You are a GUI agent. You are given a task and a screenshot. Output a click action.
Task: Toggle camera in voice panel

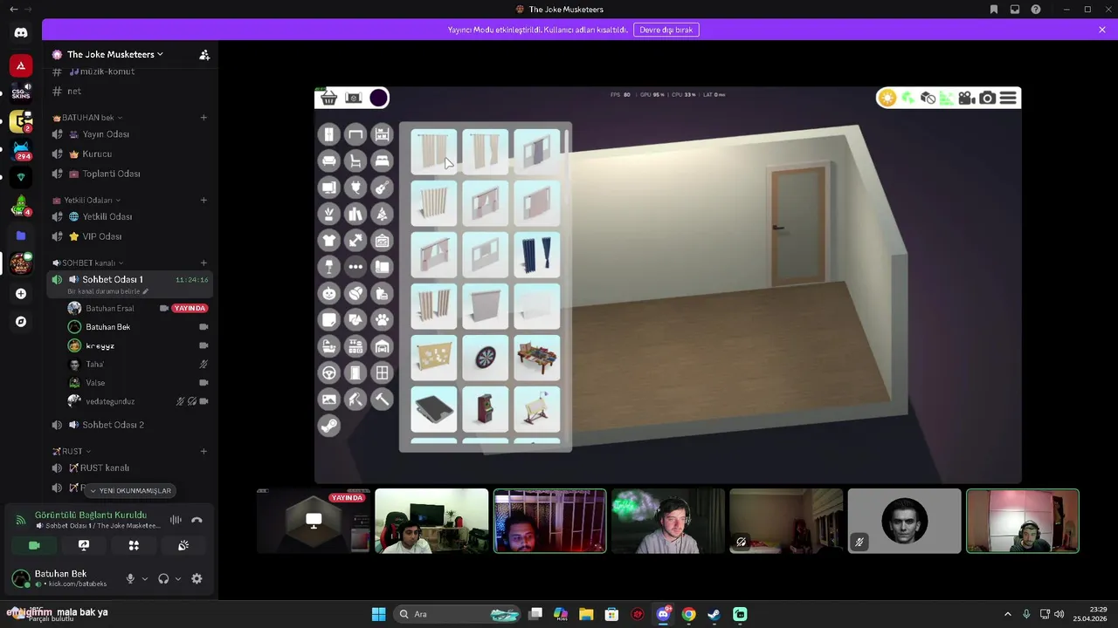click(34, 545)
